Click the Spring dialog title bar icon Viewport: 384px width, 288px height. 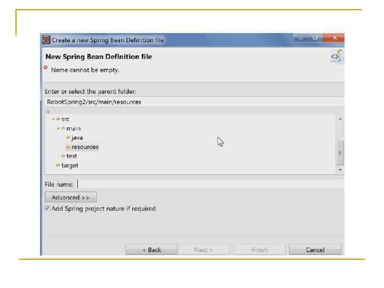pos(46,39)
